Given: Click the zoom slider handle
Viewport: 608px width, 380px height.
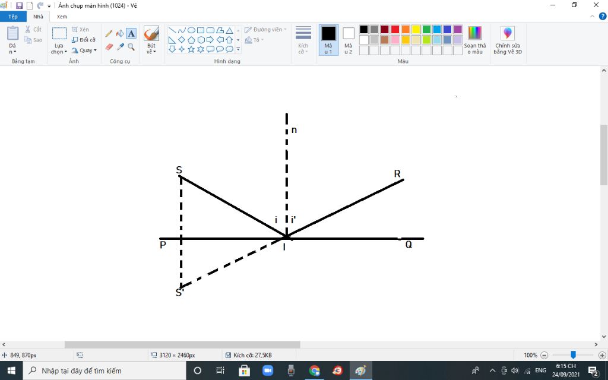Looking at the screenshot, I should click(x=573, y=355).
